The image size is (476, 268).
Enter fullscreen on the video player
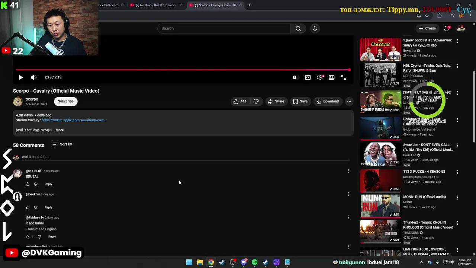tap(344, 77)
